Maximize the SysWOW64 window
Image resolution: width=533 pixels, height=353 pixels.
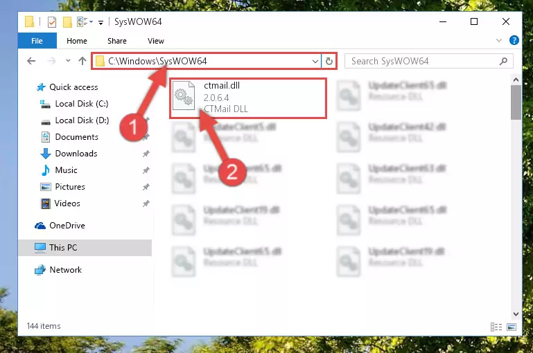click(474, 21)
